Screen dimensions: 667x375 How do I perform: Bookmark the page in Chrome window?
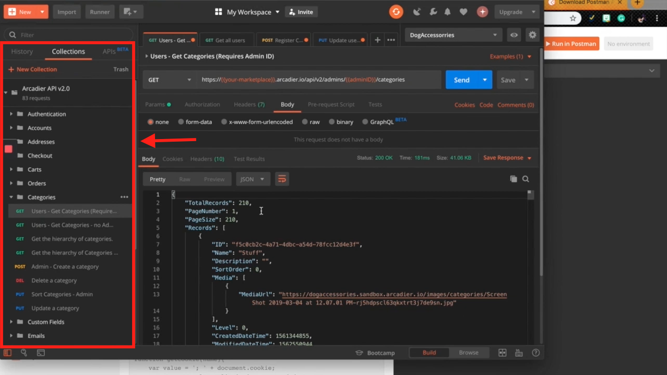click(x=573, y=18)
